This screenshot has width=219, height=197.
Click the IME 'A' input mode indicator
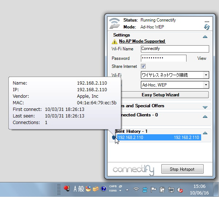point(75,189)
